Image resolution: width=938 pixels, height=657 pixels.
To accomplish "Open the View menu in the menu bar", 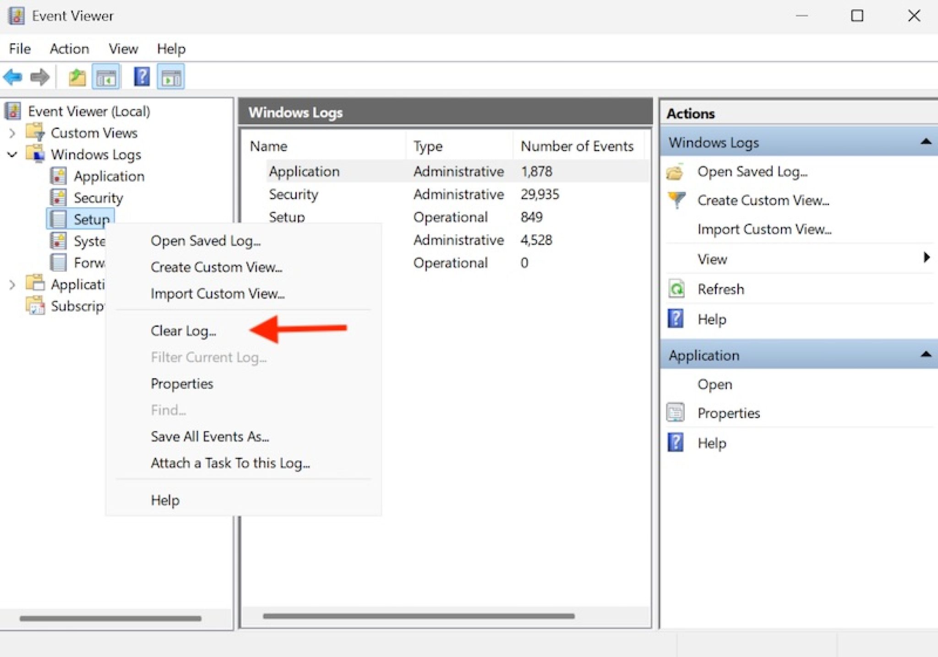I will pyautogui.click(x=123, y=48).
